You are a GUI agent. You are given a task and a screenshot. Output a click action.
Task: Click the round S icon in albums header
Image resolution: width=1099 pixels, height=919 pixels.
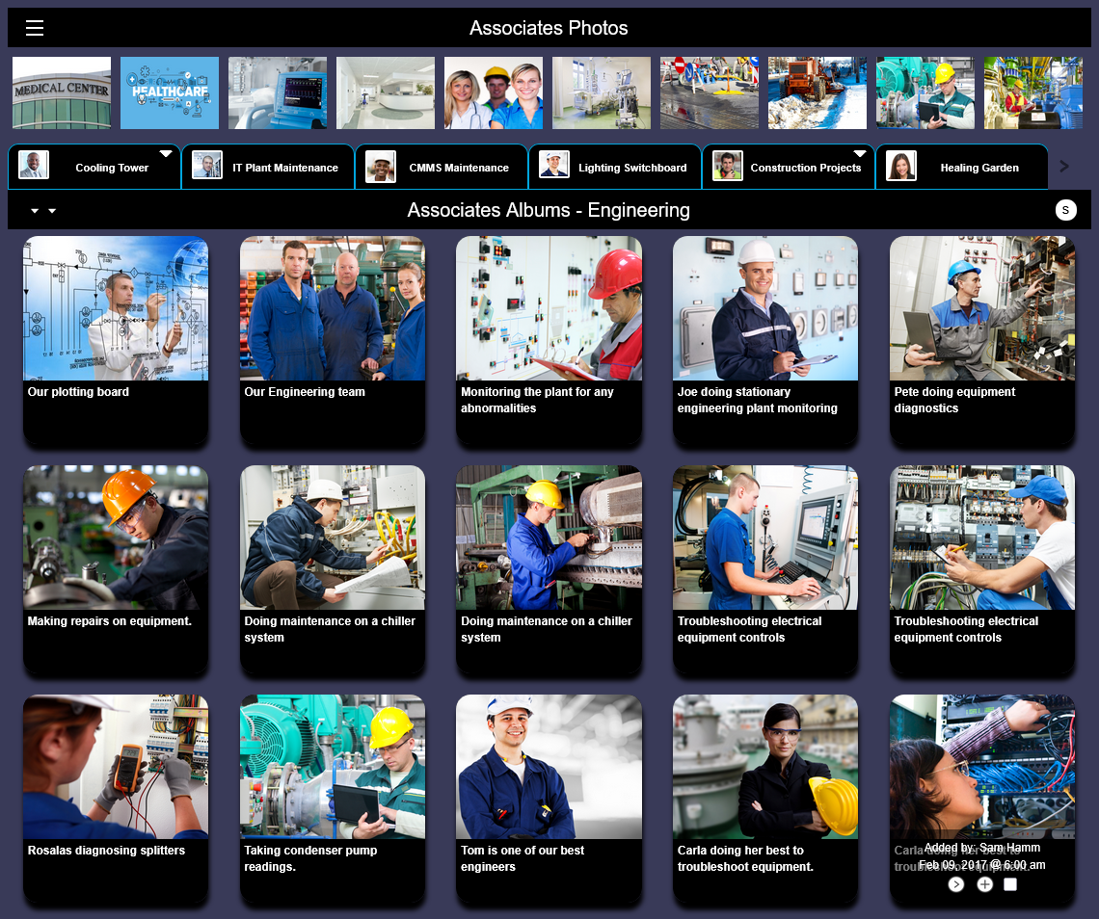click(x=1065, y=210)
